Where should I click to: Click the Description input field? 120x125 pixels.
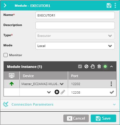pos(75,25)
